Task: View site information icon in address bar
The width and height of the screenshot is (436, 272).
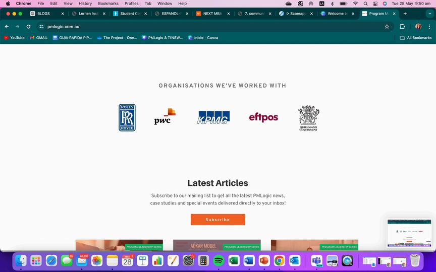Action: 41,27
